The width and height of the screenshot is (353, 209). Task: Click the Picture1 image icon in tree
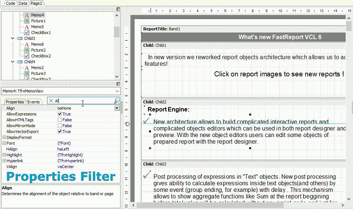[x=27, y=21]
